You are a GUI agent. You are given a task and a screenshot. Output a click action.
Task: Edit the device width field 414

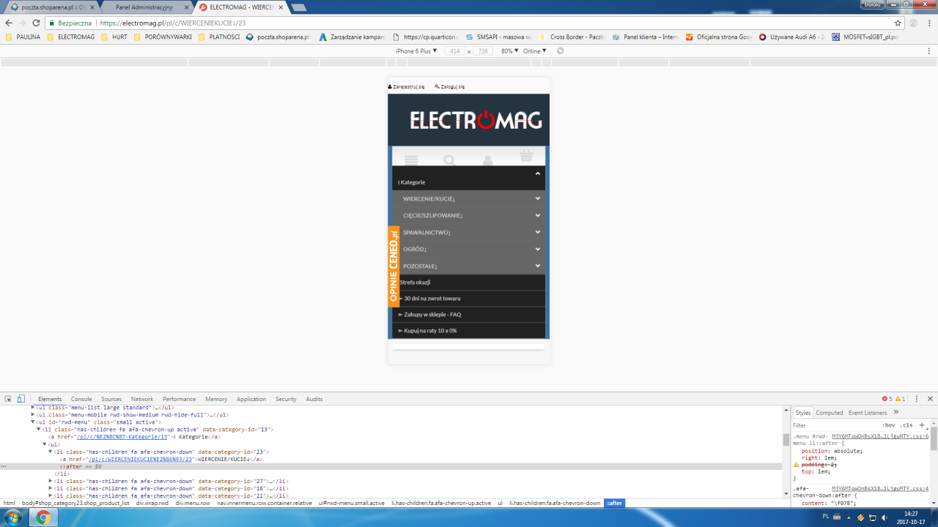pos(455,51)
